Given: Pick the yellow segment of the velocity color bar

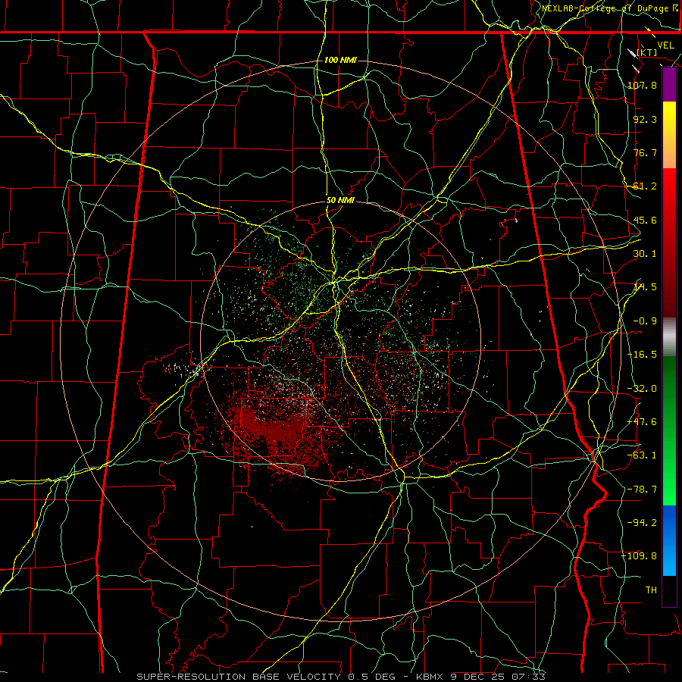Looking at the screenshot, I should tap(669, 117).
